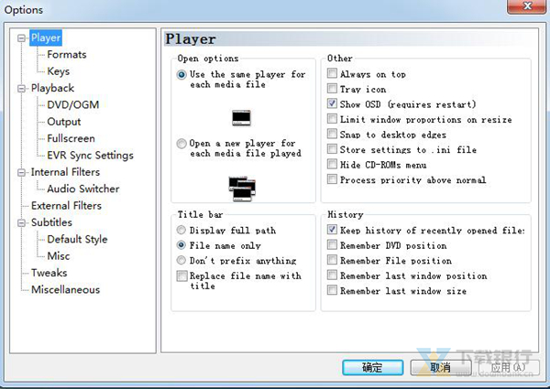550x389 pixels.
Task: Open subtitles Misc settings page
Action: [59, 256]
